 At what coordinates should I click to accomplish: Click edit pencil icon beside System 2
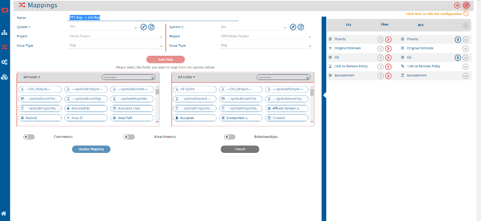293,27
